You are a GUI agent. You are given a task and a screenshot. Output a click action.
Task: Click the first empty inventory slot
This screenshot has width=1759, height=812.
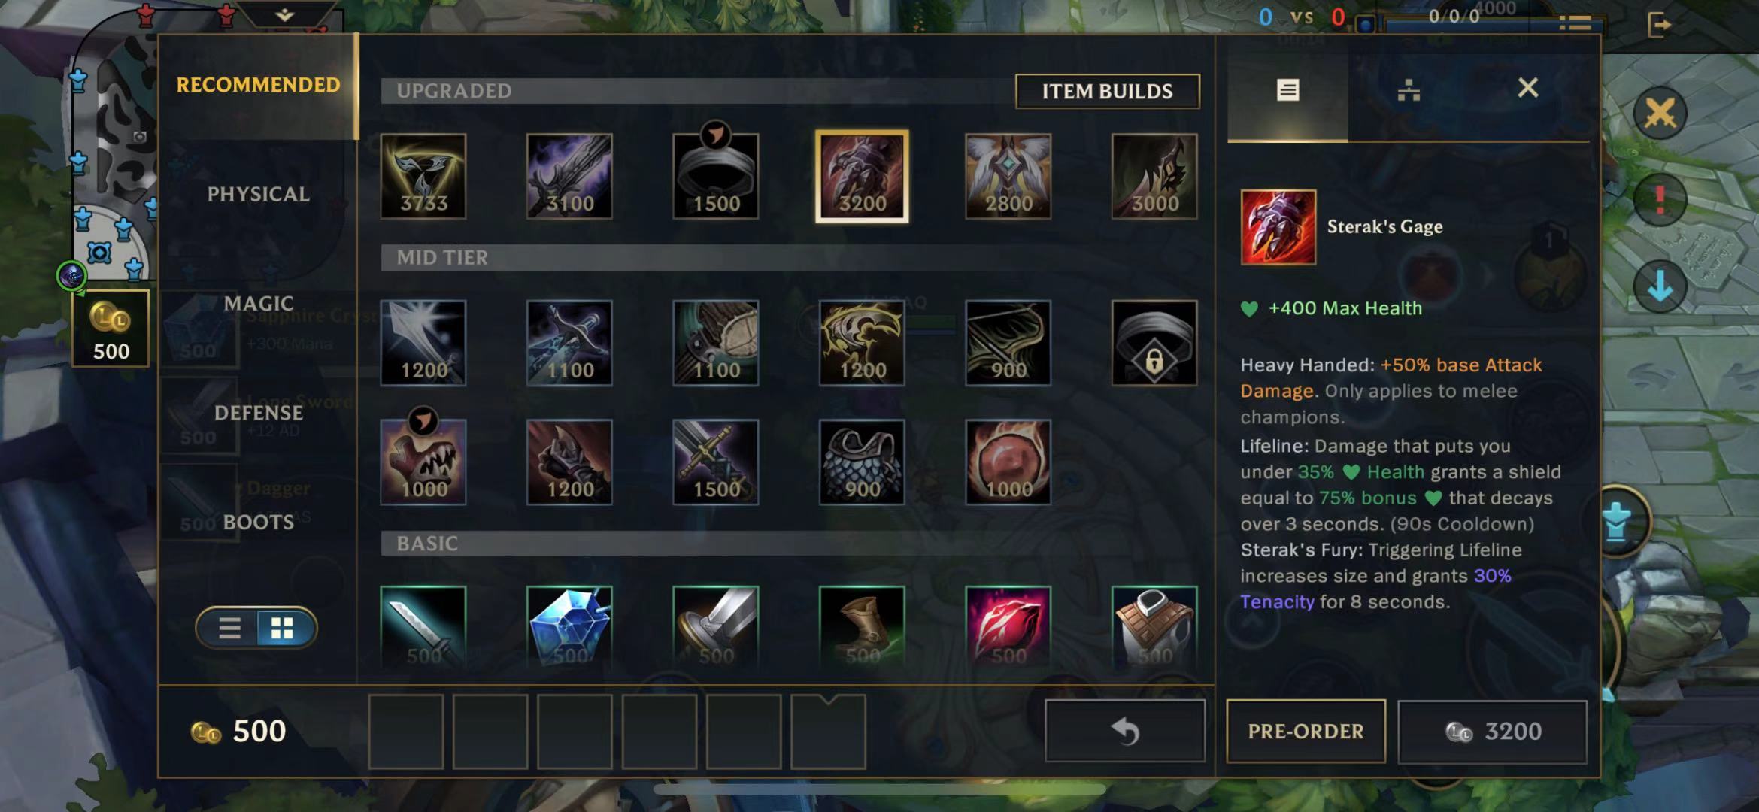pyautogui.click(x=406, y=732)
